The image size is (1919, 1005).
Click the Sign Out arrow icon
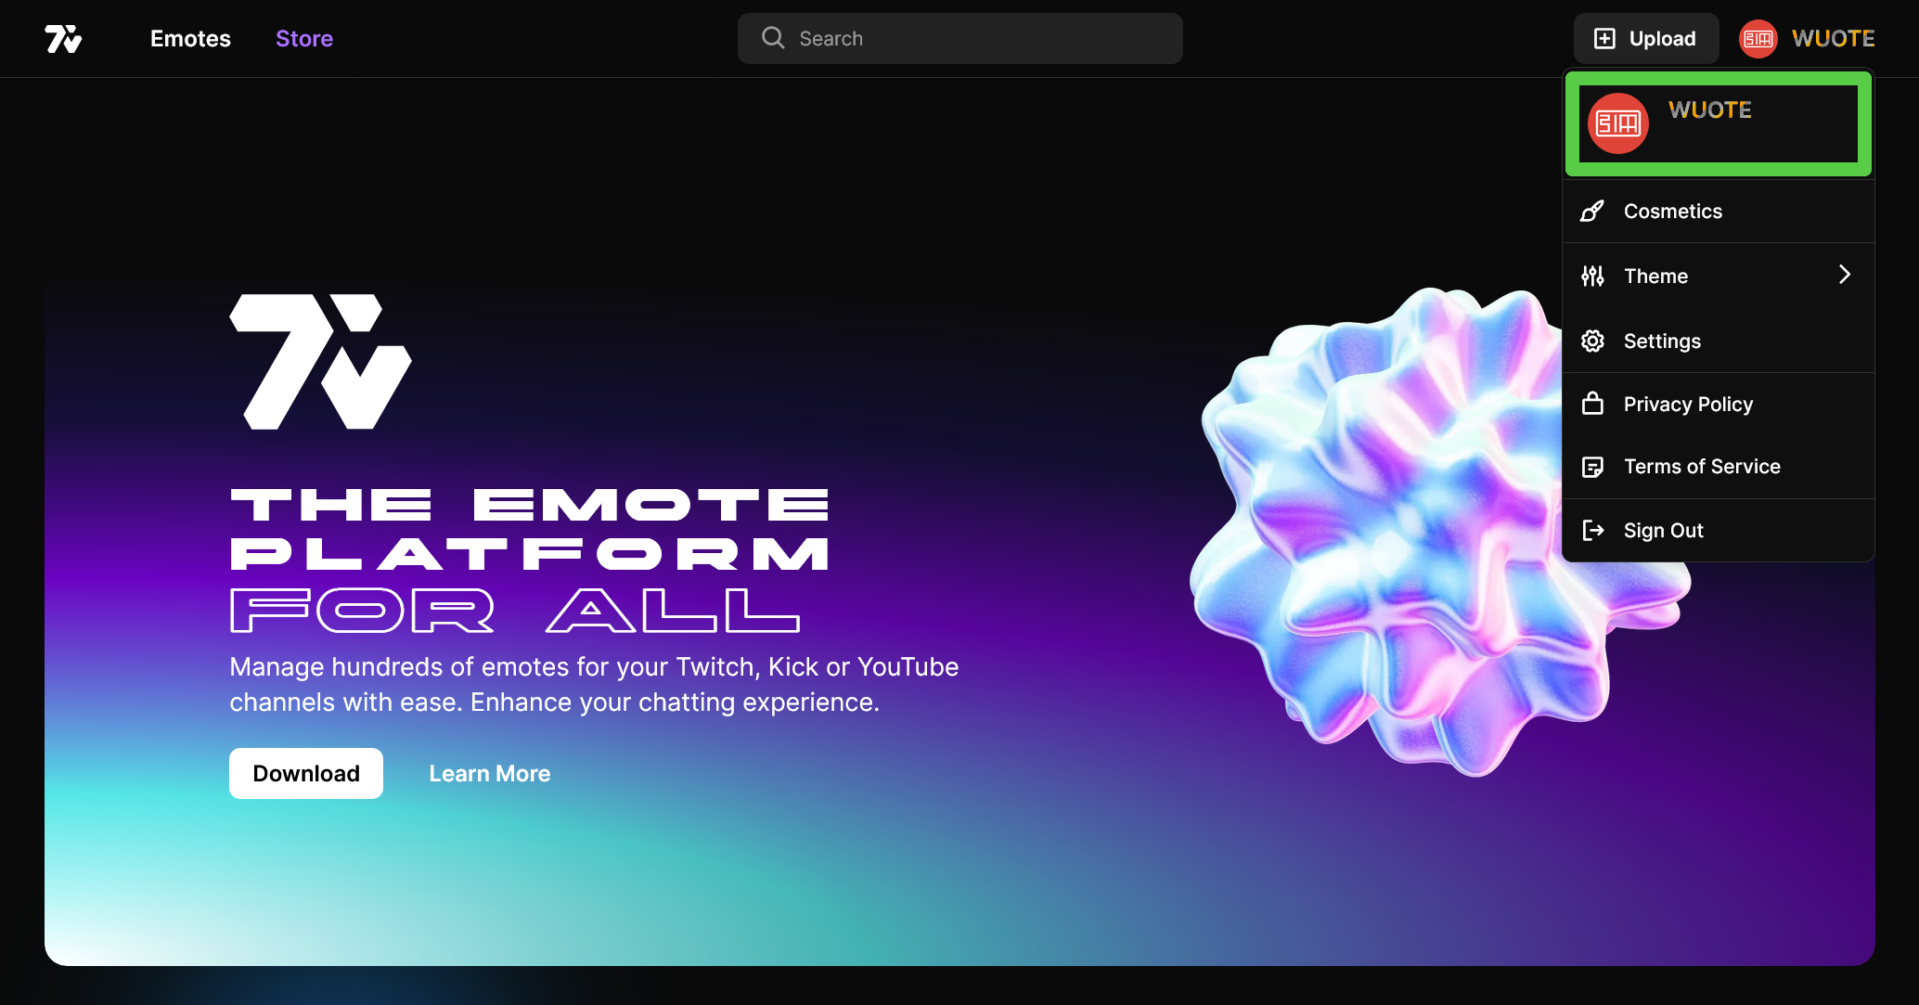pos(1592,530)
